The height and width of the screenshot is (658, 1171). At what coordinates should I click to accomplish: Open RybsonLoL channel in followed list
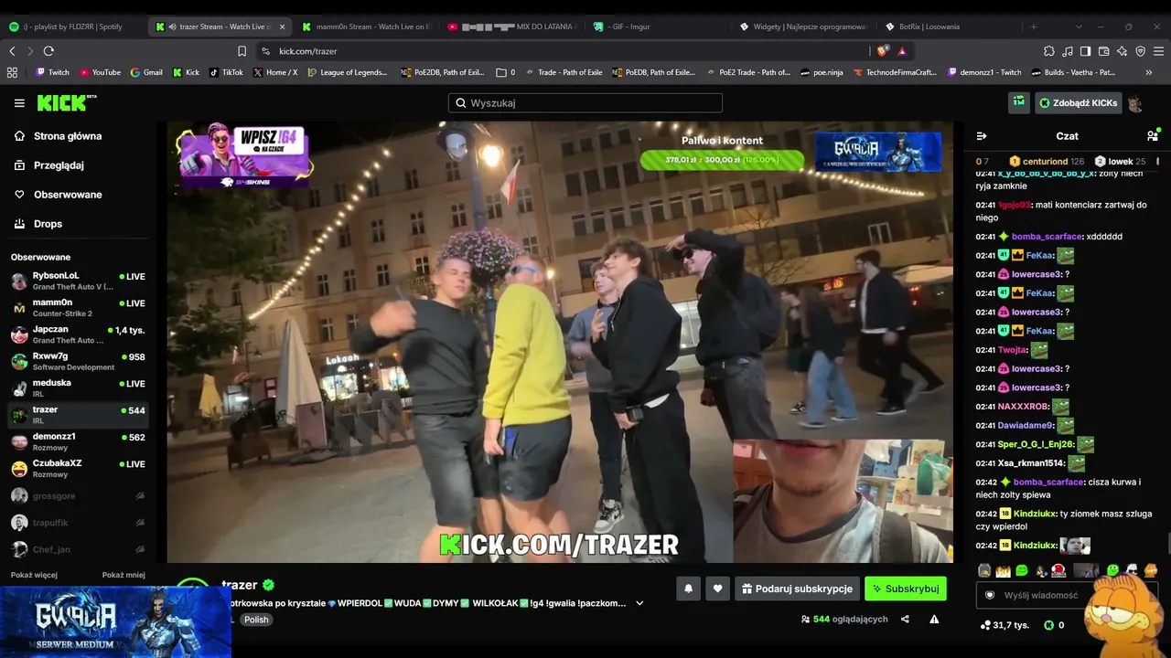(78, 281)
